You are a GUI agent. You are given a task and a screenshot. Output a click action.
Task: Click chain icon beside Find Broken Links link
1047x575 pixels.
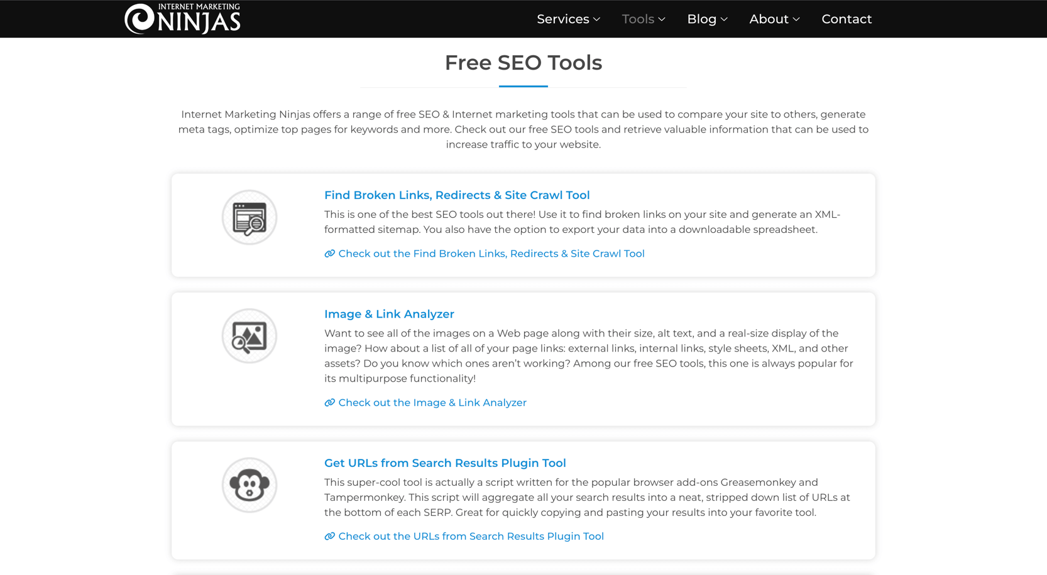(x=329, y=254)
